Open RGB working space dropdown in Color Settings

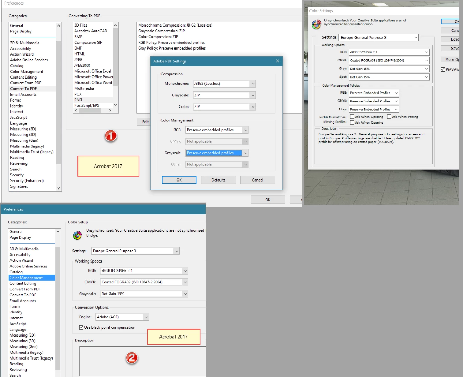coord(389,52)
